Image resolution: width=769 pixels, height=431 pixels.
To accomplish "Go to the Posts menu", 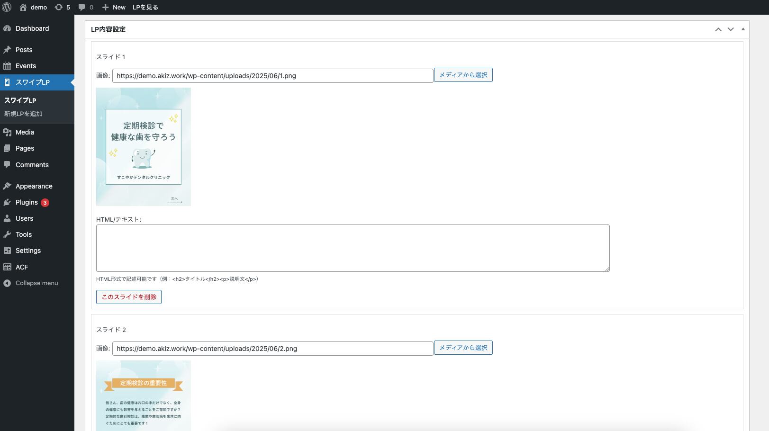I will click(x=37, y=50).
